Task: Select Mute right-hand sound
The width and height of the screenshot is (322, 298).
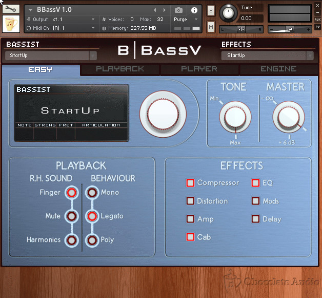Action: (x=72, y=216)
